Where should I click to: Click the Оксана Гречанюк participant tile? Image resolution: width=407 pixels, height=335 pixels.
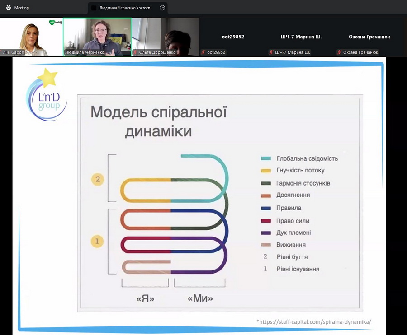369,37
